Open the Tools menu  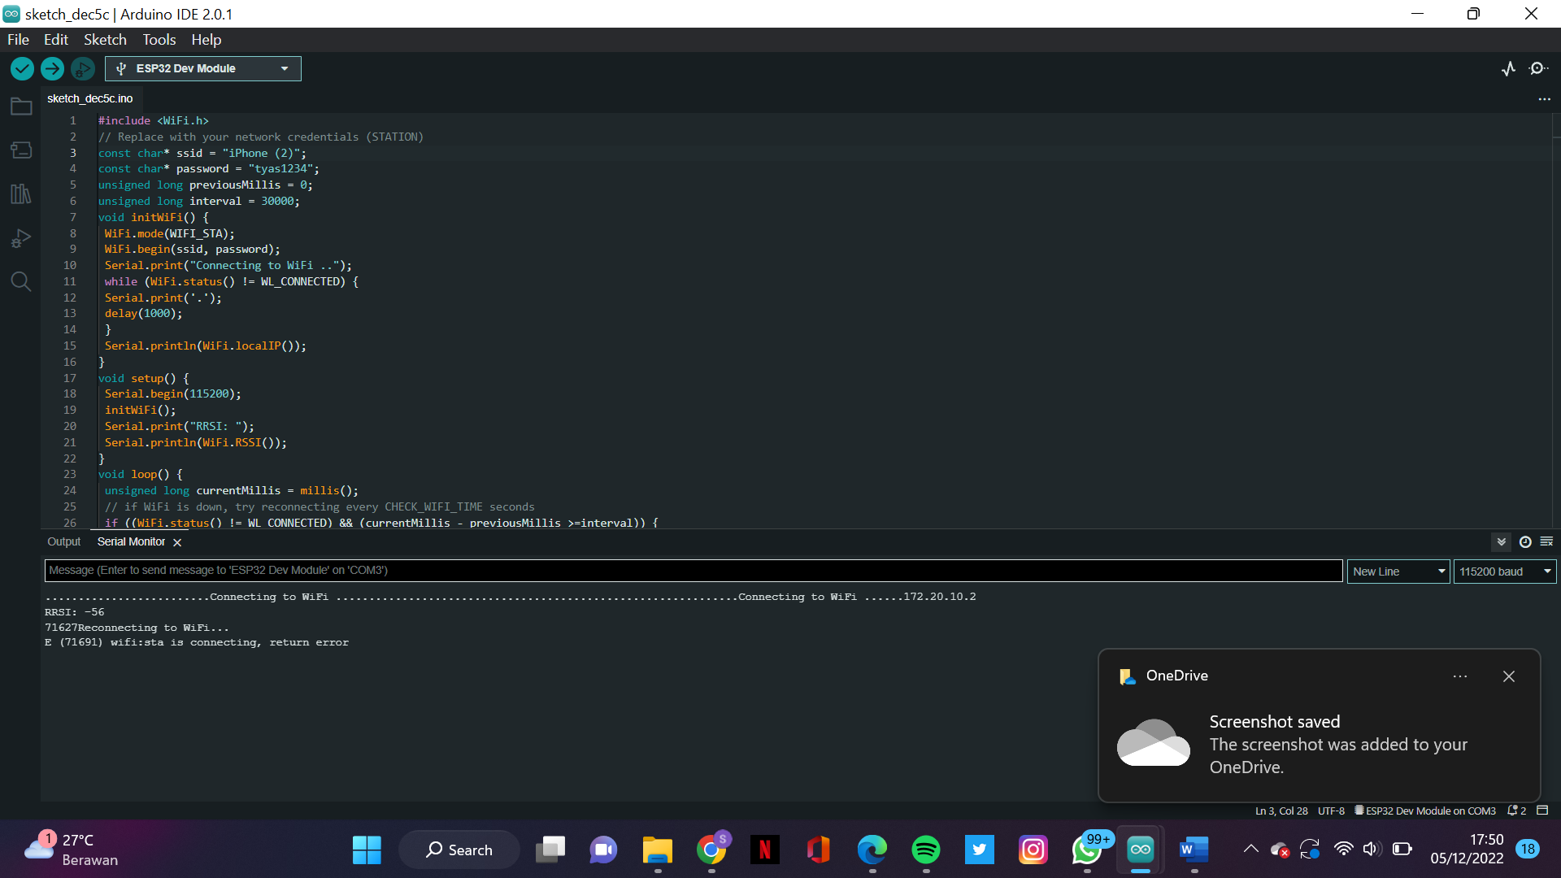tap(159, 39)
